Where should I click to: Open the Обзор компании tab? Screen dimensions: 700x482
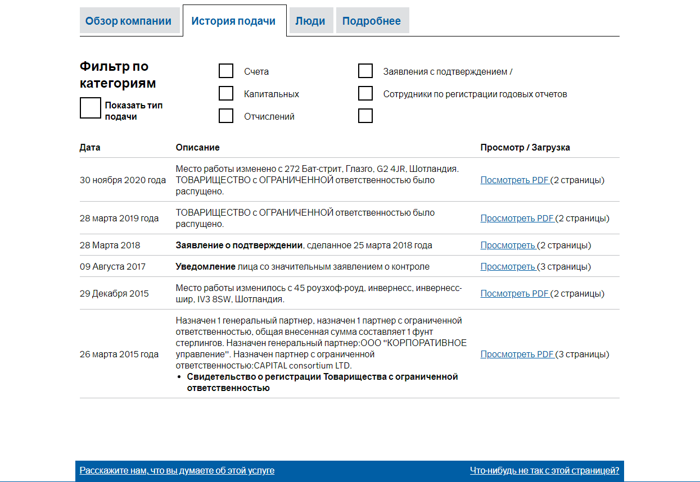[128, 21]
